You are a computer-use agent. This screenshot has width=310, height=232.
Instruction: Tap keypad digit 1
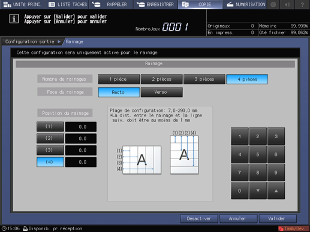coord(240,136)
